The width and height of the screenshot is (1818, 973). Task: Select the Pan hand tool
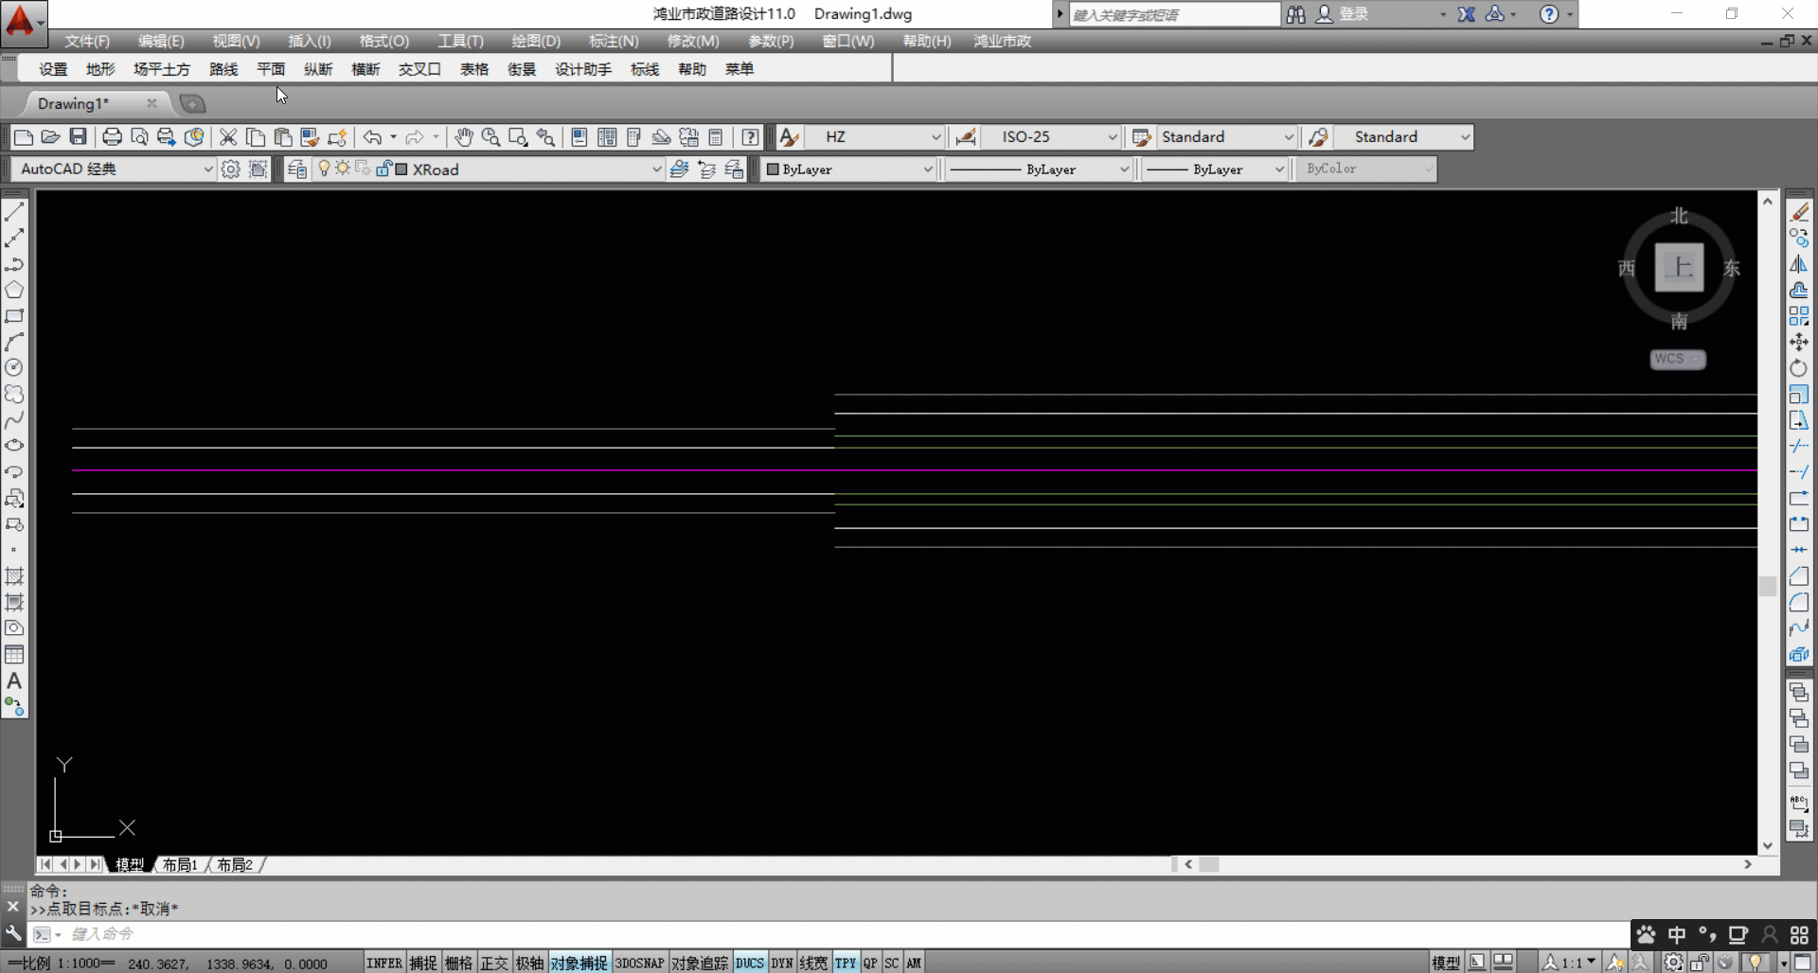(463, 137)
